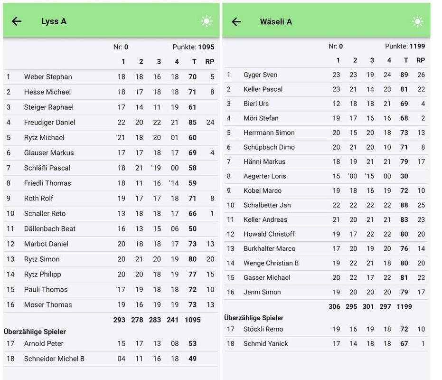Click the Punkte 1199 total label
The height and width of the screenshot is (380, 442).
coord(405,47)
